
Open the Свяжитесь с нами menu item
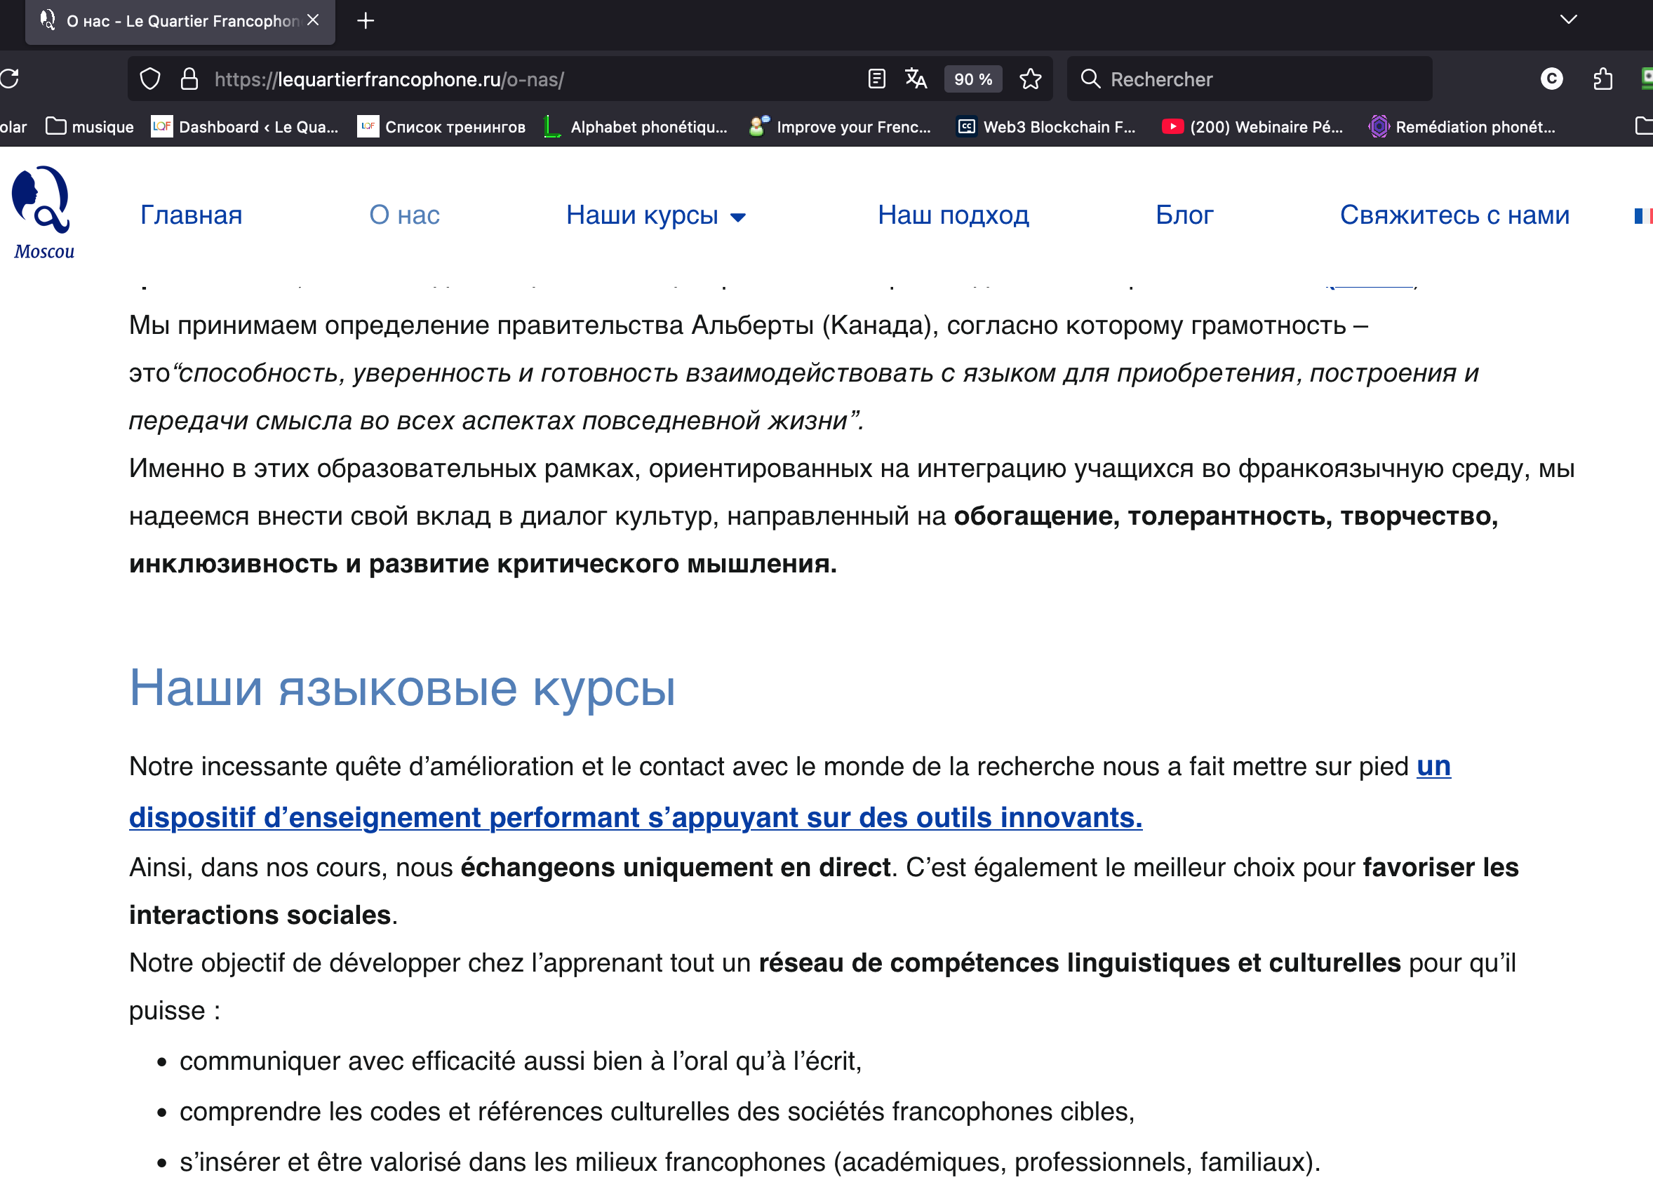(x=1454, y=215)
